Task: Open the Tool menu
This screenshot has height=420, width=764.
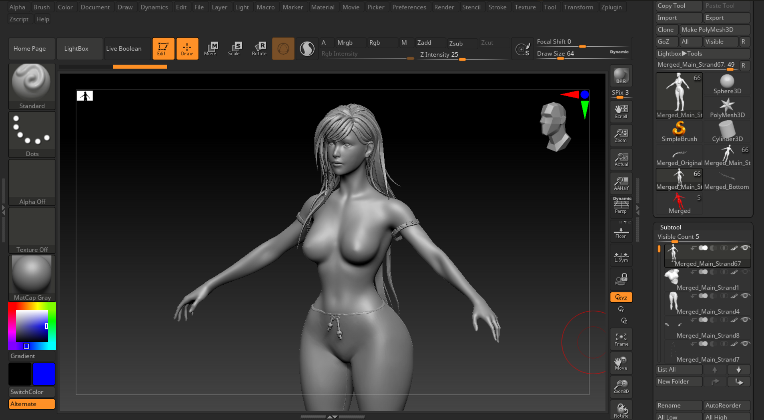Action: click(550, 7)
